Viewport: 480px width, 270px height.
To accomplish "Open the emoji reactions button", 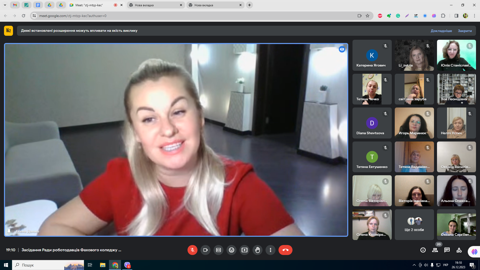I will (x=231, y=250).
